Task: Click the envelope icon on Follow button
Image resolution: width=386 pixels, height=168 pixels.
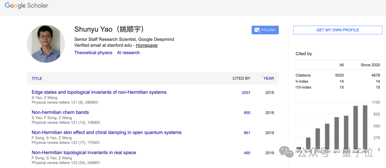Action: tap(257, 30)
